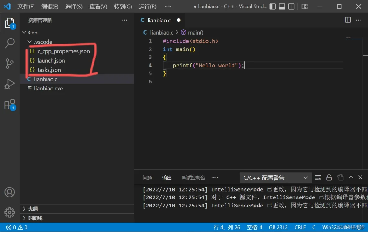Change language mode via C indicator

(x=314, y=227)
